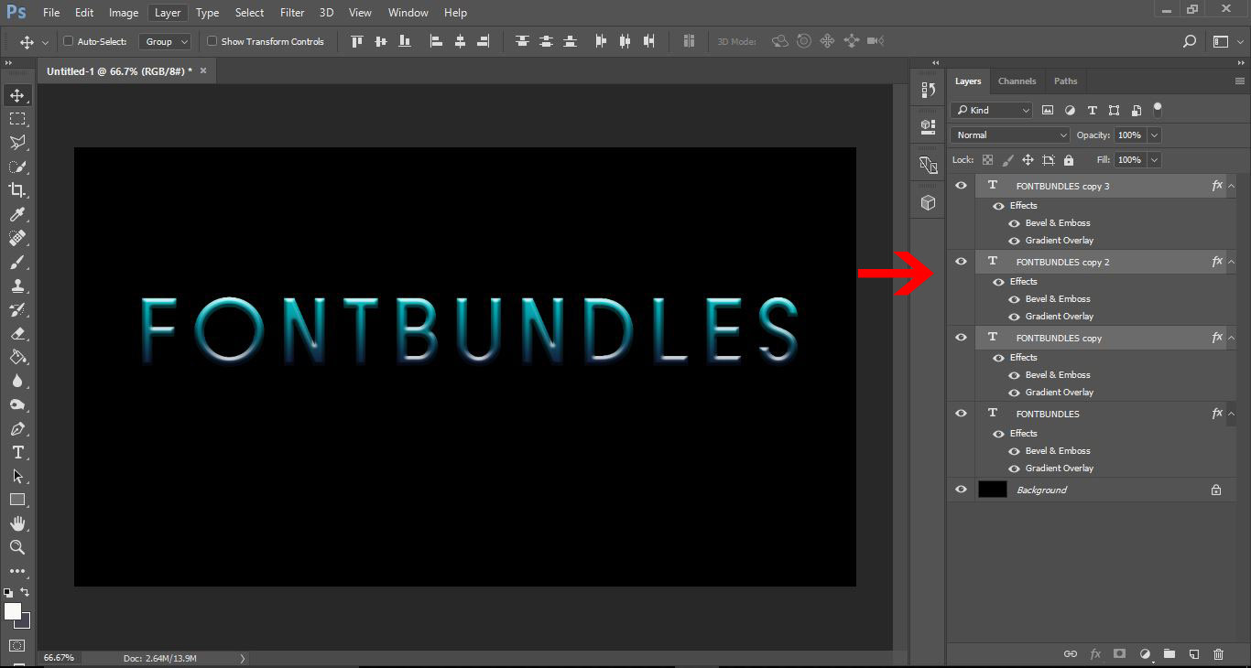Open the Opacity slider dropdown arrow

point(1154,135)
